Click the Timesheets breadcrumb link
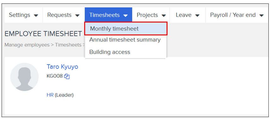The image size is (270, 119). click(68, 45)
